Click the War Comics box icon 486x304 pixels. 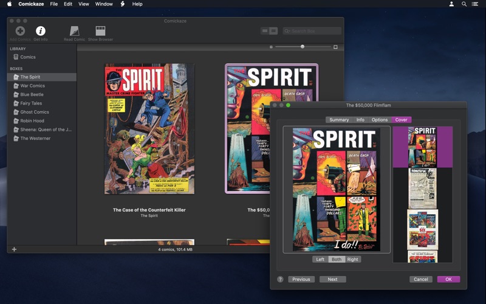(16, 86)
